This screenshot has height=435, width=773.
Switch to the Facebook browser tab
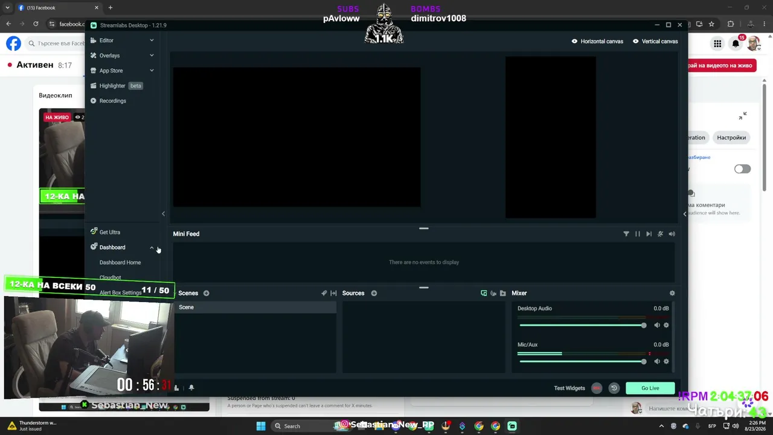(58, 8)
